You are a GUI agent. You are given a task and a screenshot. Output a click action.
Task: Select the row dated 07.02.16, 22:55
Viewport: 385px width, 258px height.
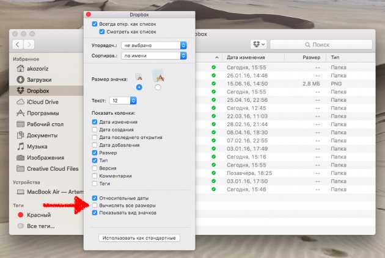click(285, 141)
